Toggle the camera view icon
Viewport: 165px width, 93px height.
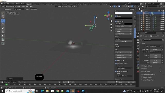point(111,28)
